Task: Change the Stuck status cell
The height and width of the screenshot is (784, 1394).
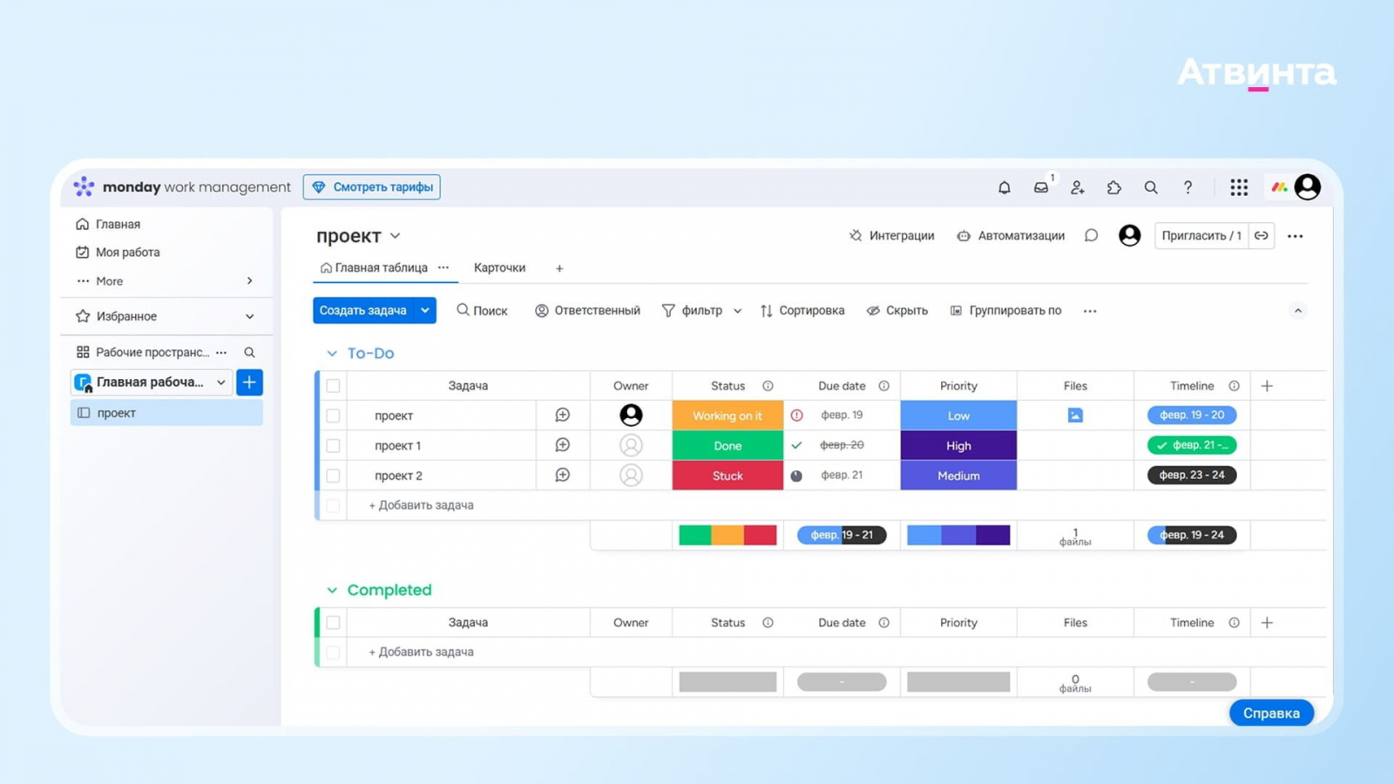Action: (x=727, y=476)
